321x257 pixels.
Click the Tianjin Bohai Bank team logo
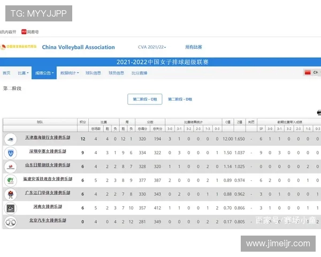(10, 139)
